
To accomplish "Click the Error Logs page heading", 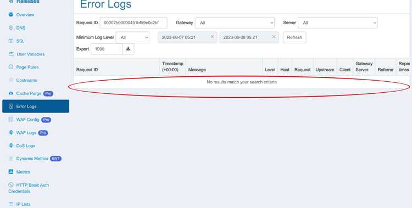I will tap(105, 4).
